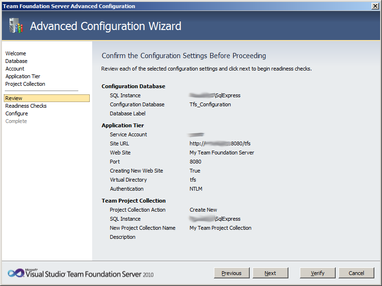Go to the Welcome step
This screenshot has width=382, height=286.
point(16,53)
